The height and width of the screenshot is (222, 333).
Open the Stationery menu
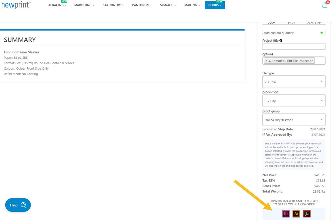pos(113,5)
